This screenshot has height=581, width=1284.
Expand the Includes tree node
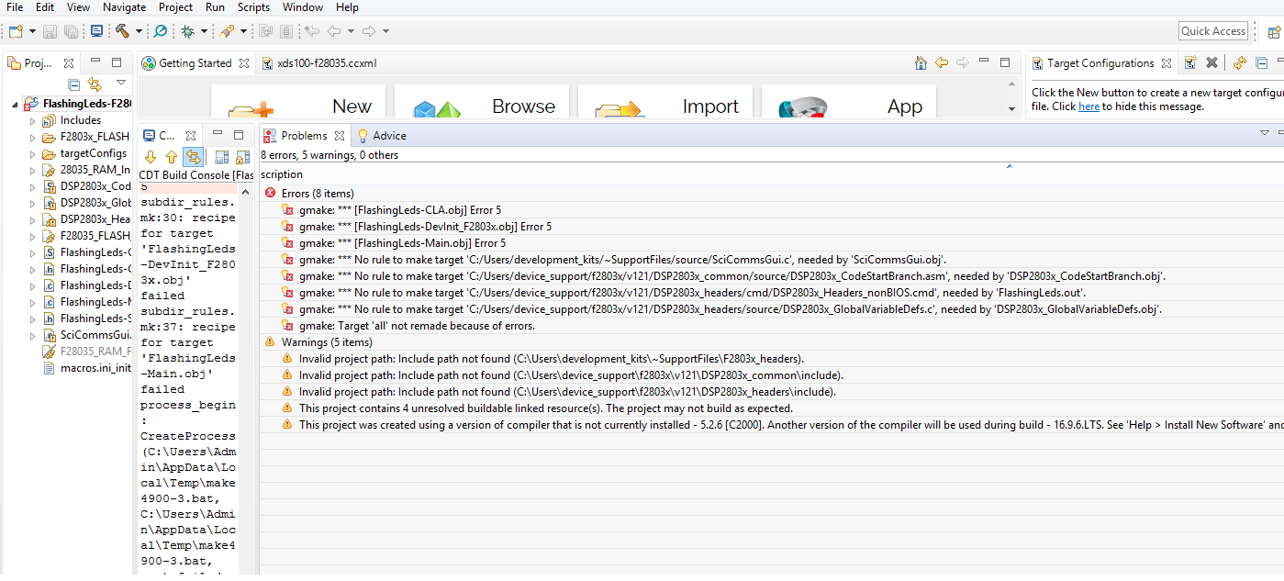tap(32, 120)
